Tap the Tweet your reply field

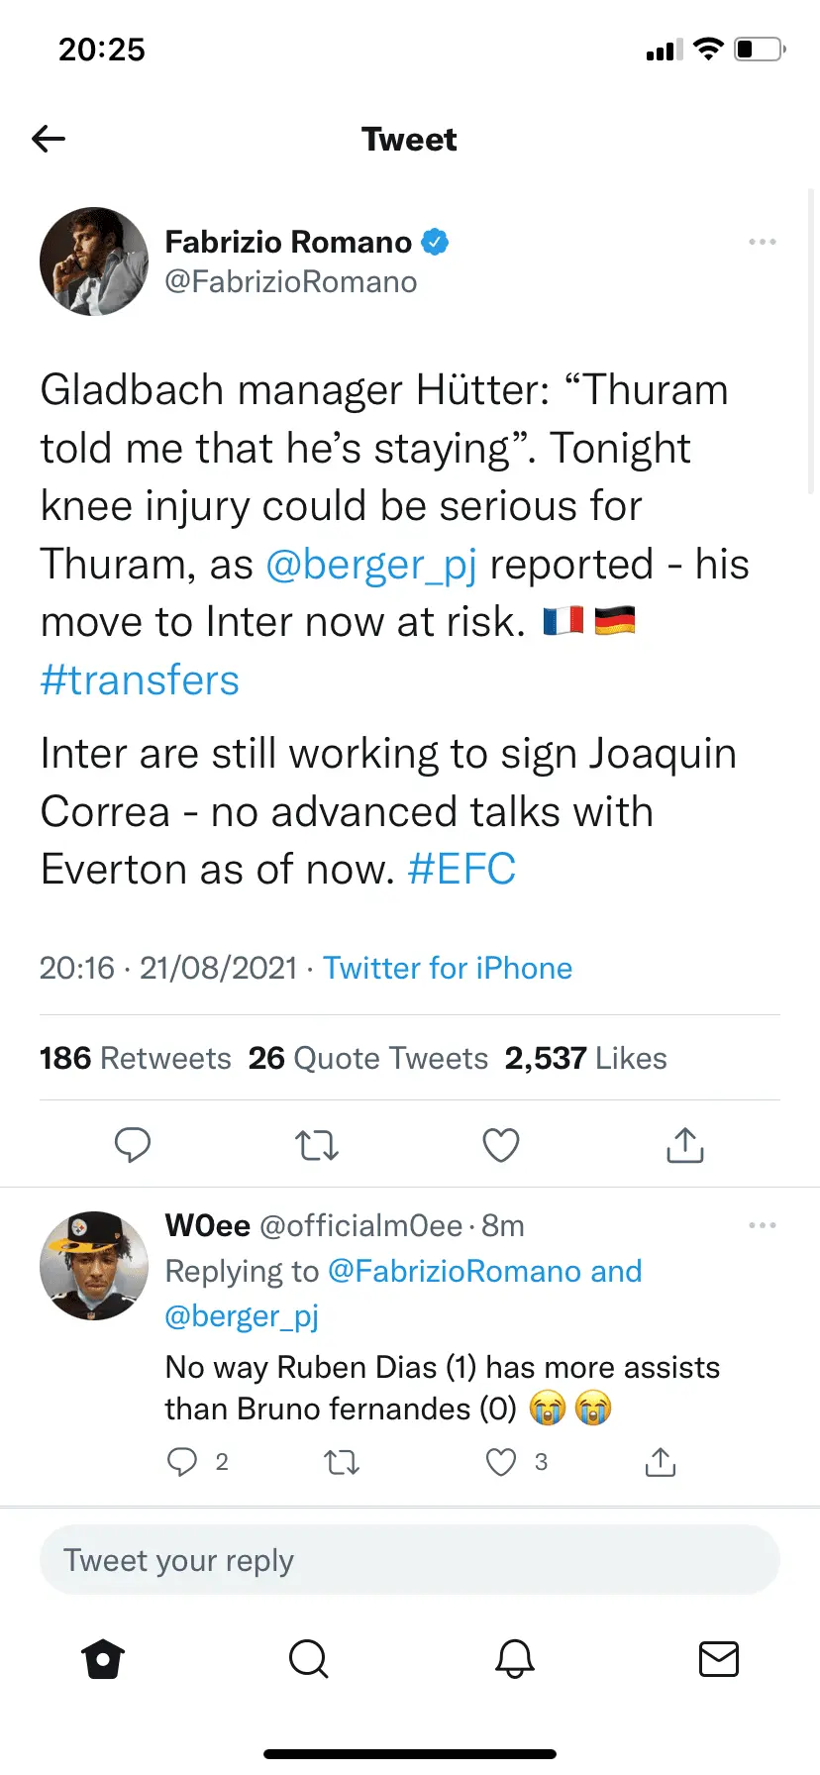(x=410, y=1560)
